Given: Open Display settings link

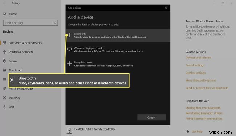Looking at the screenshot, I should (x=195, y=73).
